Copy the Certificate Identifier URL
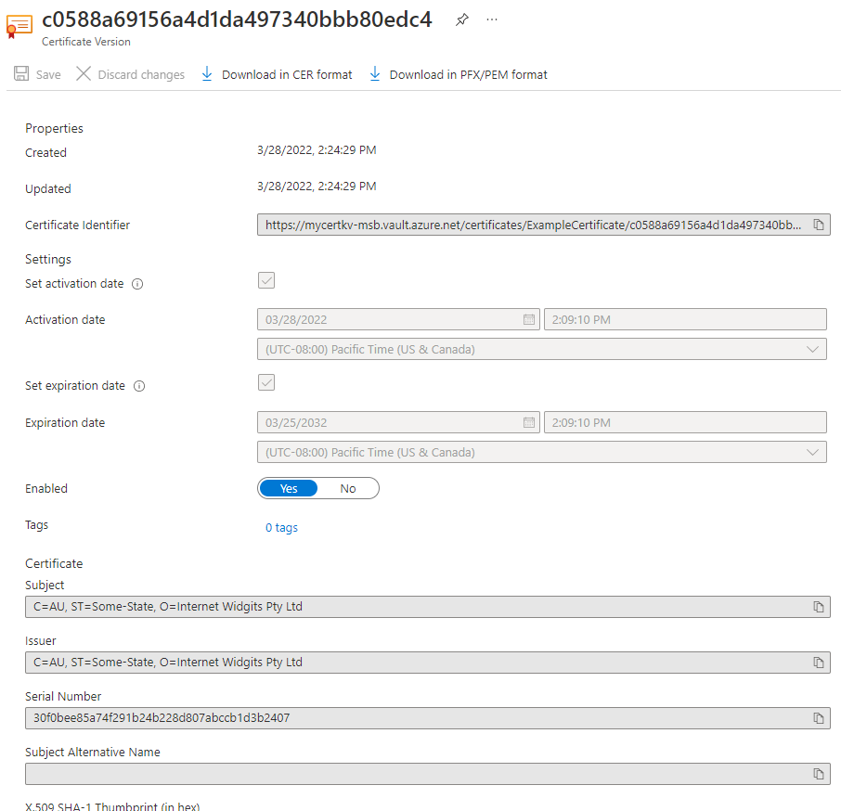 click(818, 224)
